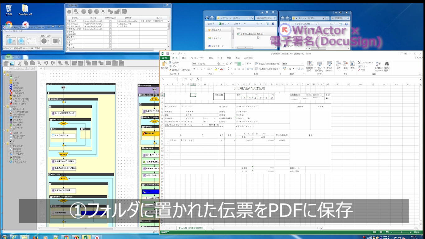
Task: Click the Excel font color A button
Action: click(x=222, y=69)
